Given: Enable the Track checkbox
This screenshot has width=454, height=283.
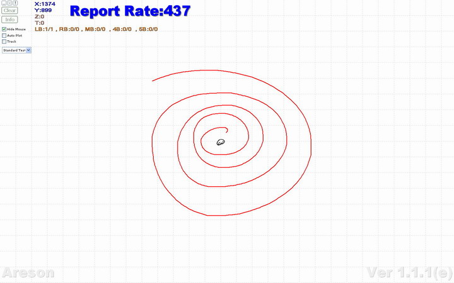Looking at the screenshot, I should (x=4, y=42).
